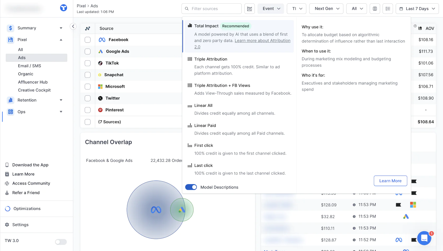Tick the TikTok row checkbox
Viewport: 443px width, 251px height.
coord(88,63)
